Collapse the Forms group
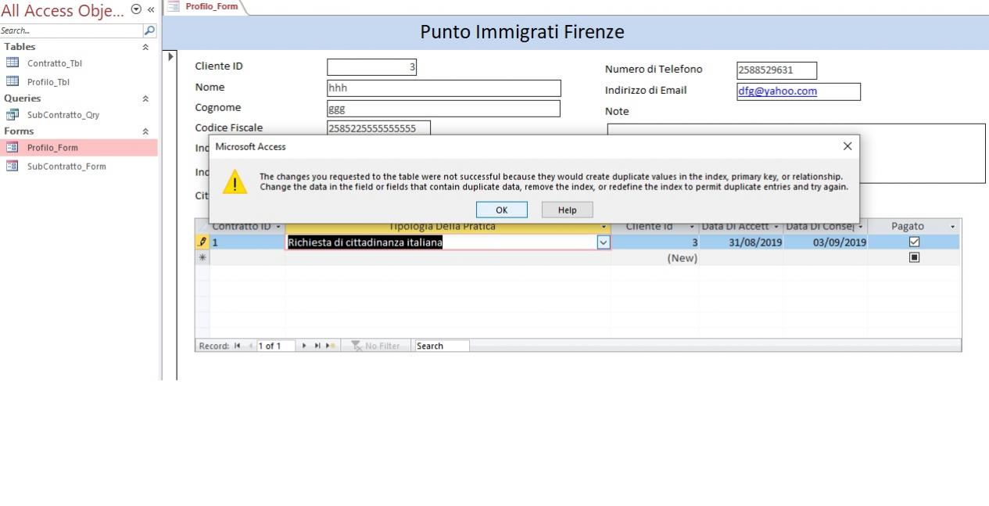 point(145,131)
